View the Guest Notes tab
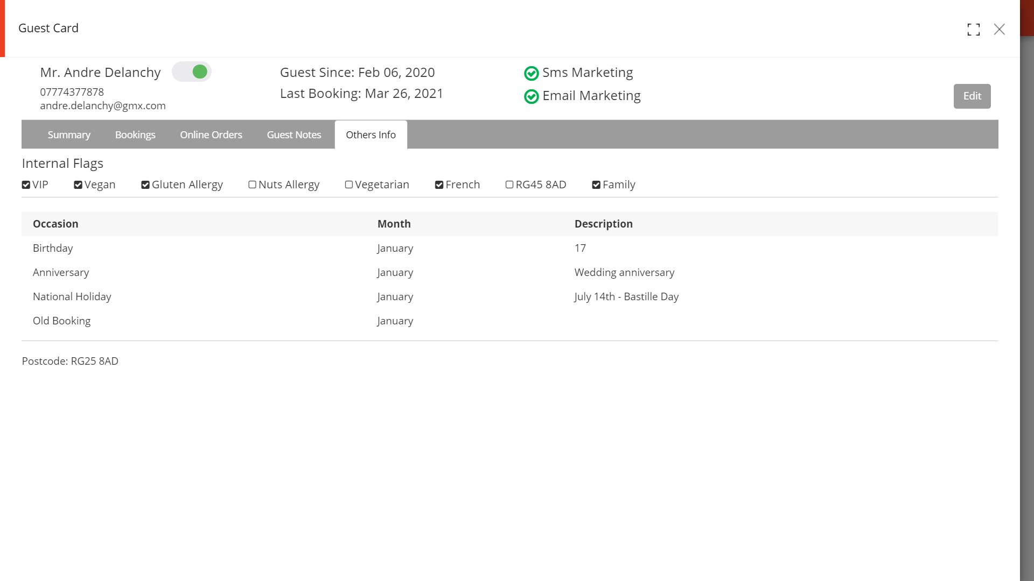Viewport: 1034px width, 581px height. [294, 134]
